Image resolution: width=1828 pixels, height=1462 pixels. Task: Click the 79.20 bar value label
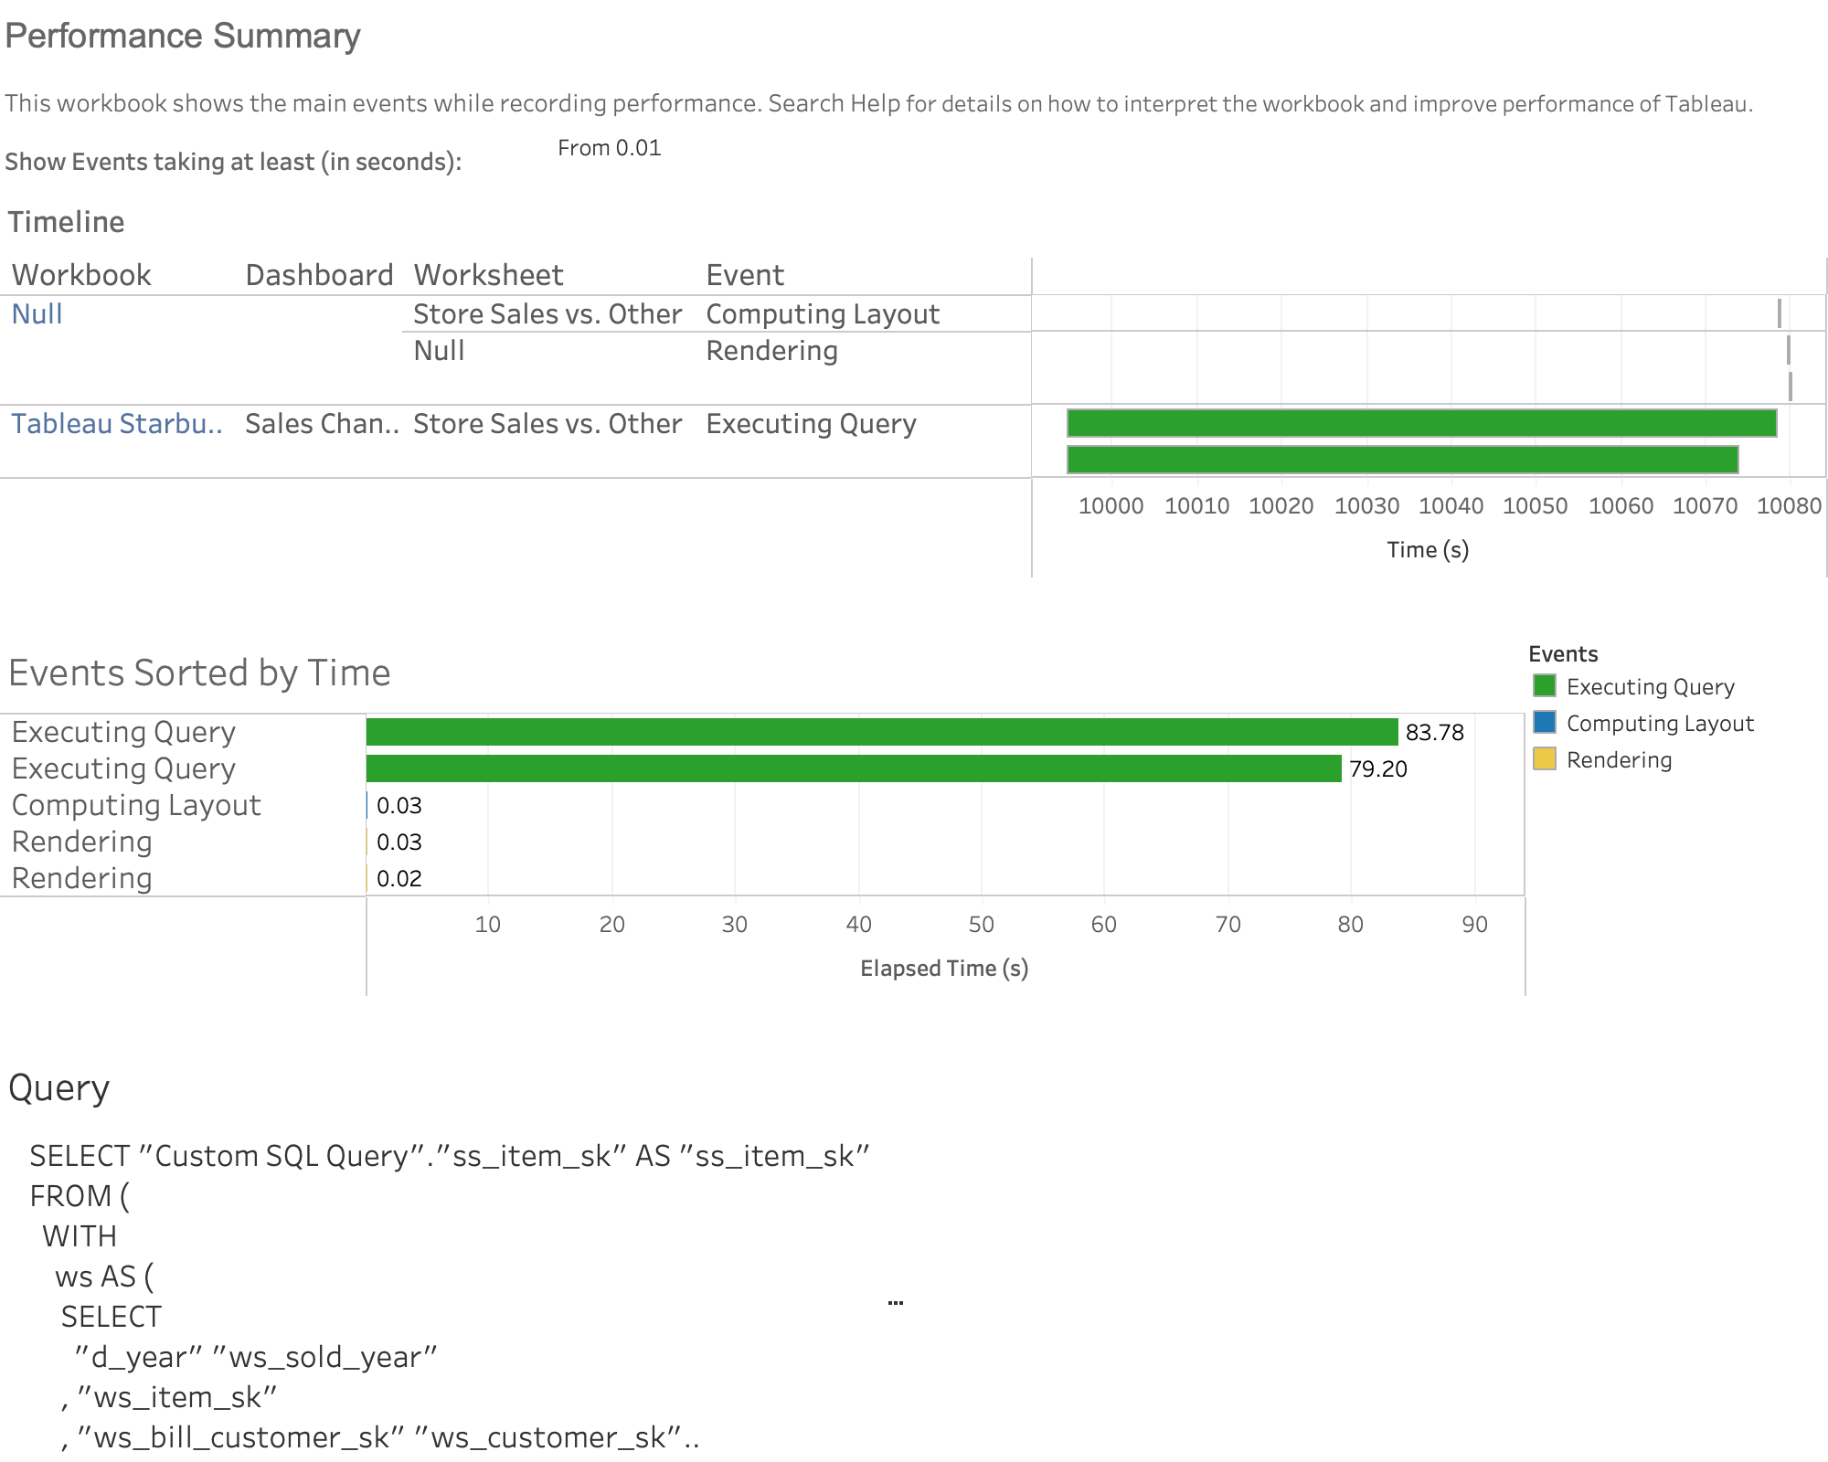pyautogui.click(x=1378, y=768)
